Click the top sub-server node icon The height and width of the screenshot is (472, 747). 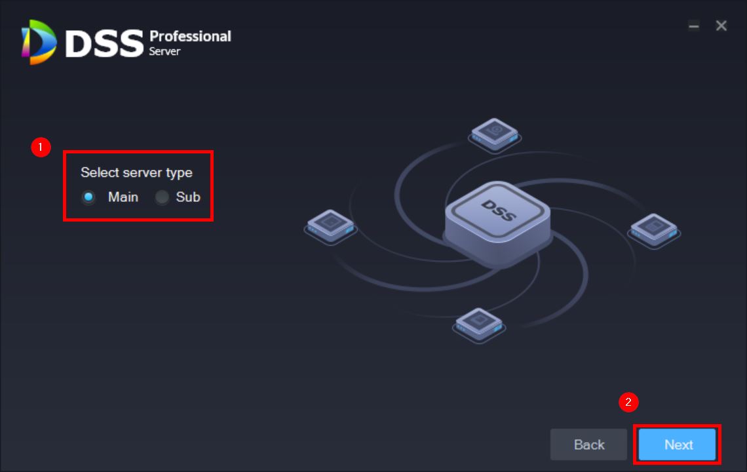click(495, 135)
